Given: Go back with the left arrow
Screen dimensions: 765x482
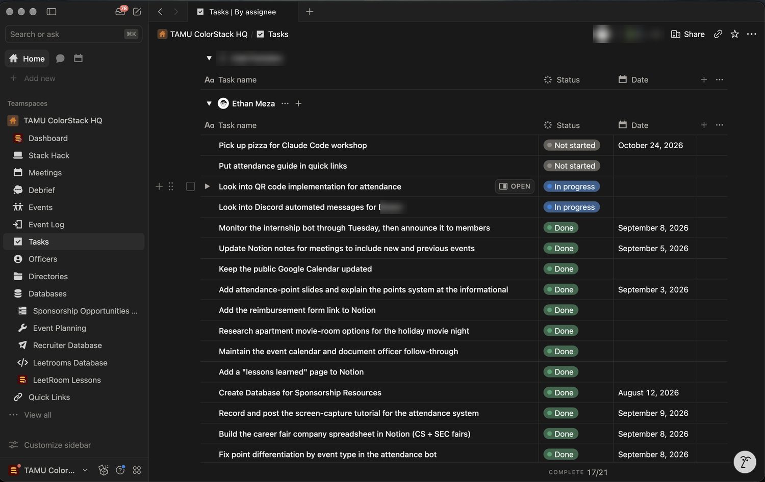Looking at the screenshot, I should tap(160, 12).
